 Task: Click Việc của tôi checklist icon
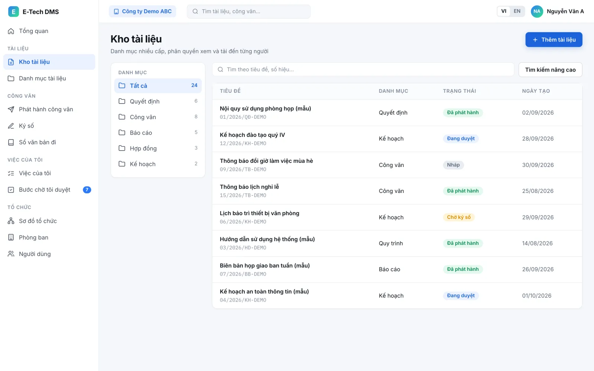(11, 173)
